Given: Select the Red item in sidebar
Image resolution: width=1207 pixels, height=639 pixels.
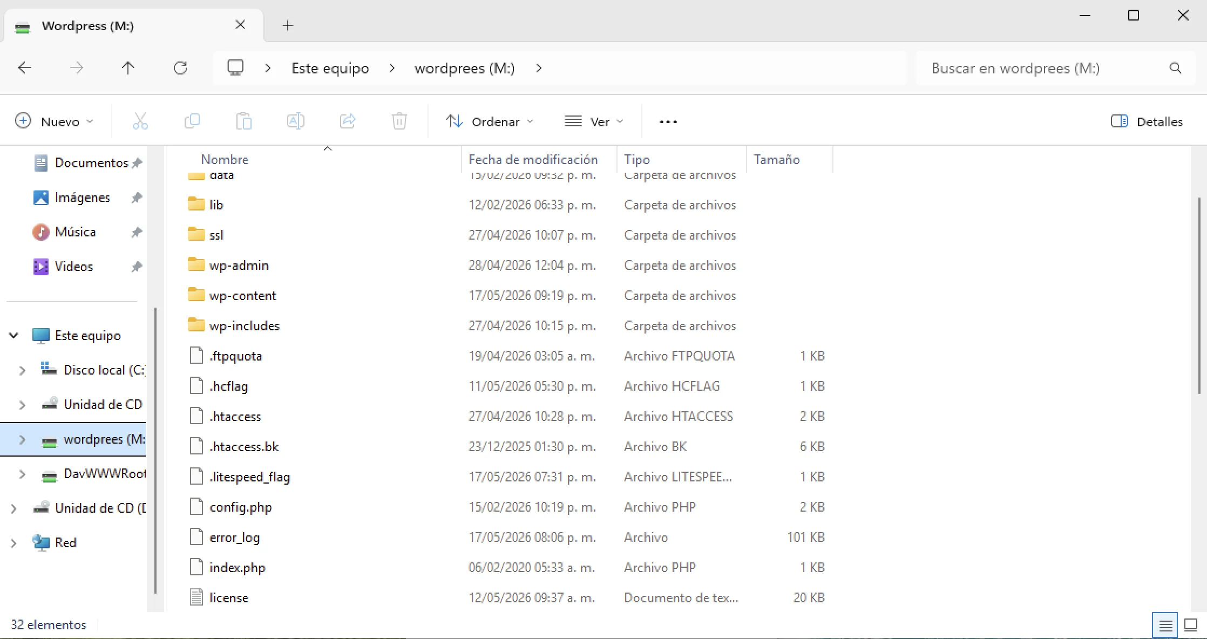Looking at the screenshot, I should pyautogui.click(x=54, y=543).
